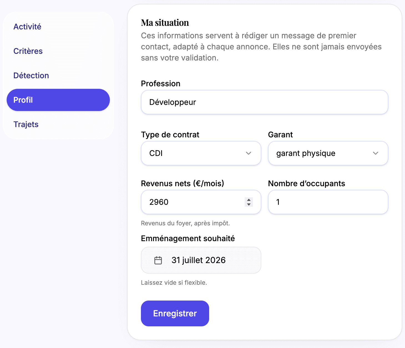The width and height of the screenshot is (405, 348).
Task: Click the calendar icon beside 31 juillet 2026
Action: coord(158,260)
